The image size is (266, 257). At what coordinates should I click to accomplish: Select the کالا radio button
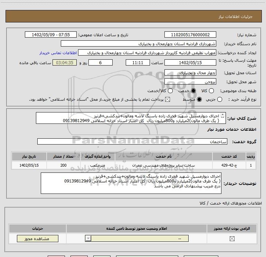pos(211,91)
